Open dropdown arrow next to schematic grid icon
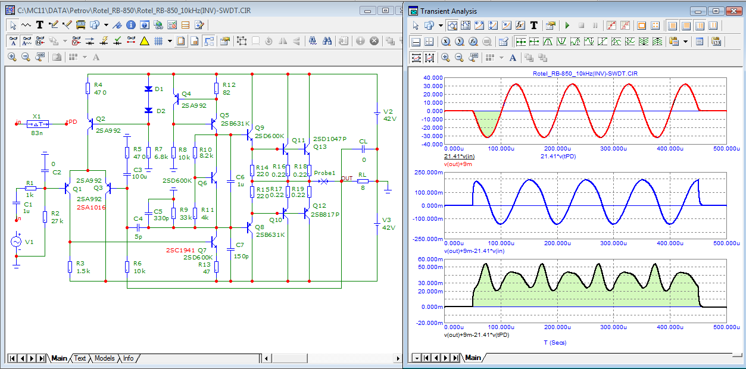Screen dimensions: 746x369 [x=170, y=41]
